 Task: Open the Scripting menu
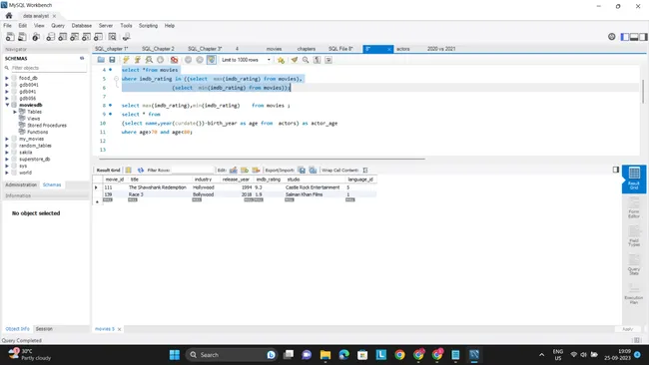(148, 26)
